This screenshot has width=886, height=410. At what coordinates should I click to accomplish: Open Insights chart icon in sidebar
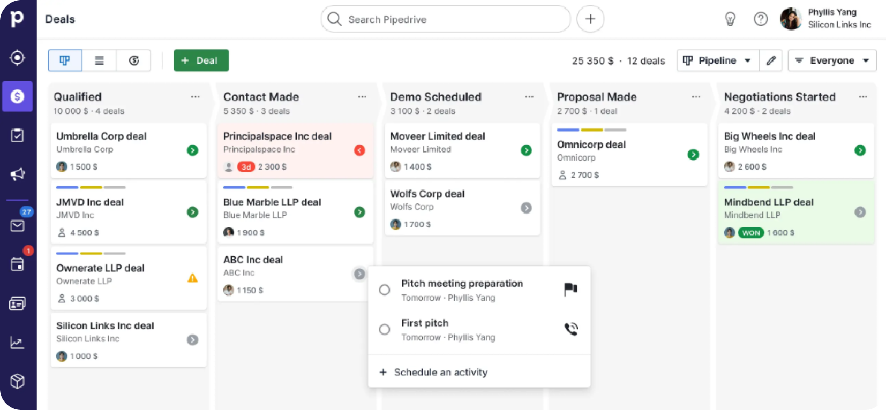(x=17, y=343)
